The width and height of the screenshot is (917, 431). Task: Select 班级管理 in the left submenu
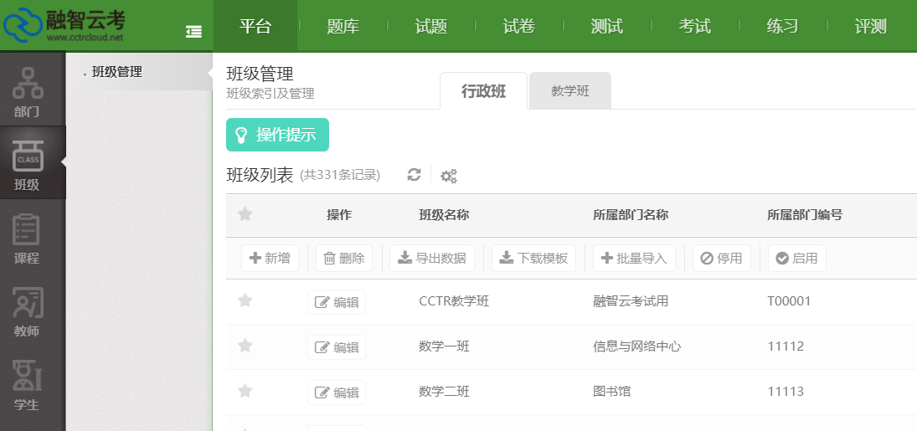click(x=116, y=72)
